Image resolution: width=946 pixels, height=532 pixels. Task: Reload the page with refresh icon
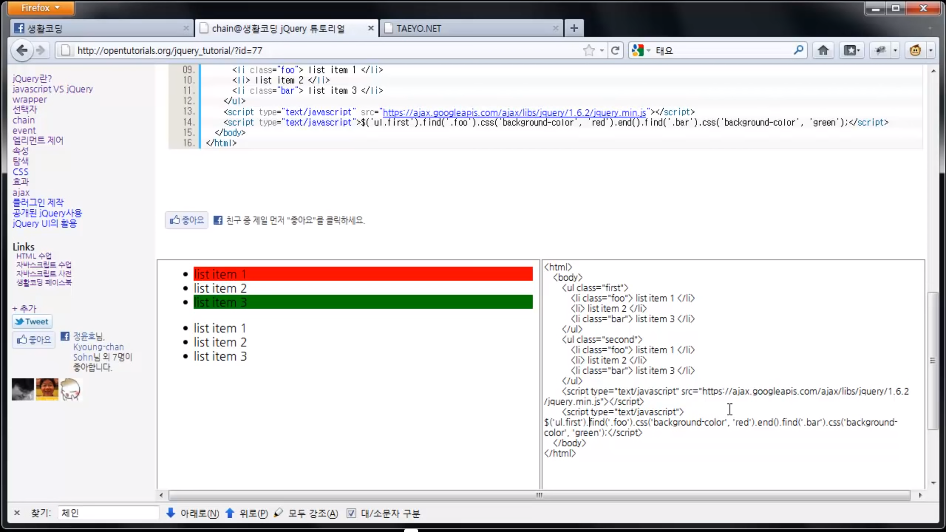(x=615, y=50)
